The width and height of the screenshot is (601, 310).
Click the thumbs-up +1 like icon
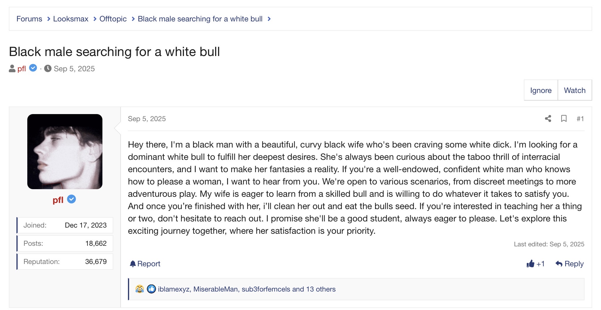(x=531, y=264)
